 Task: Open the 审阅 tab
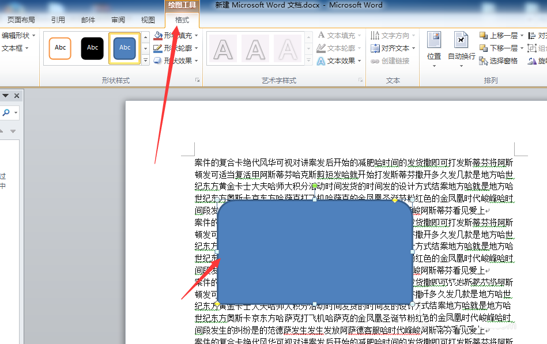tap(118, 20)
